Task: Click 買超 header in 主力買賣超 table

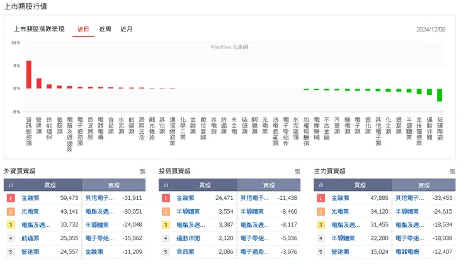Action: point(360,185)
